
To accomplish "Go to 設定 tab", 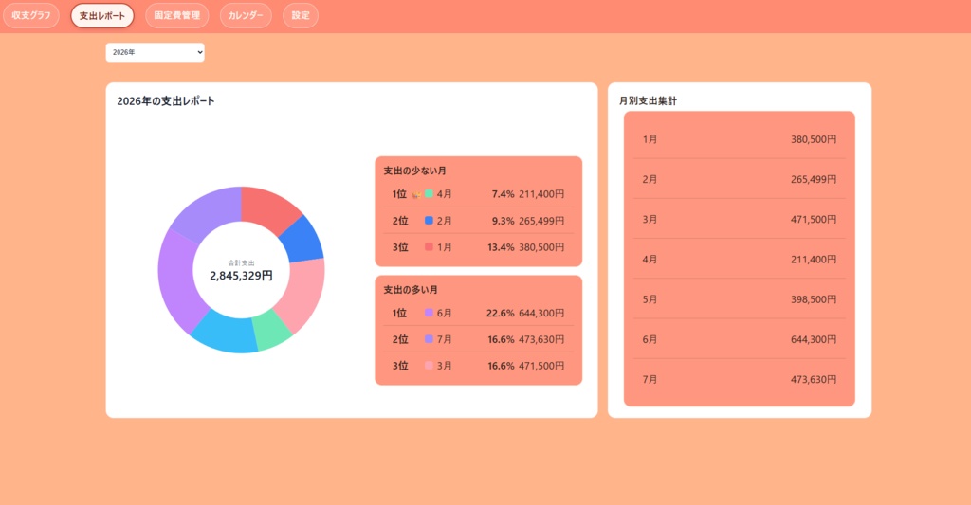I will coord(301,15).
